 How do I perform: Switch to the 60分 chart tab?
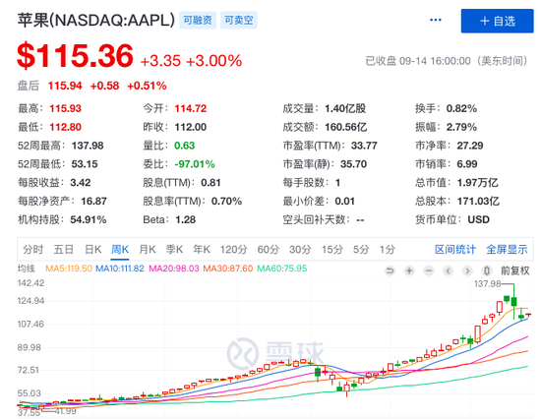(x=269, y=249)
